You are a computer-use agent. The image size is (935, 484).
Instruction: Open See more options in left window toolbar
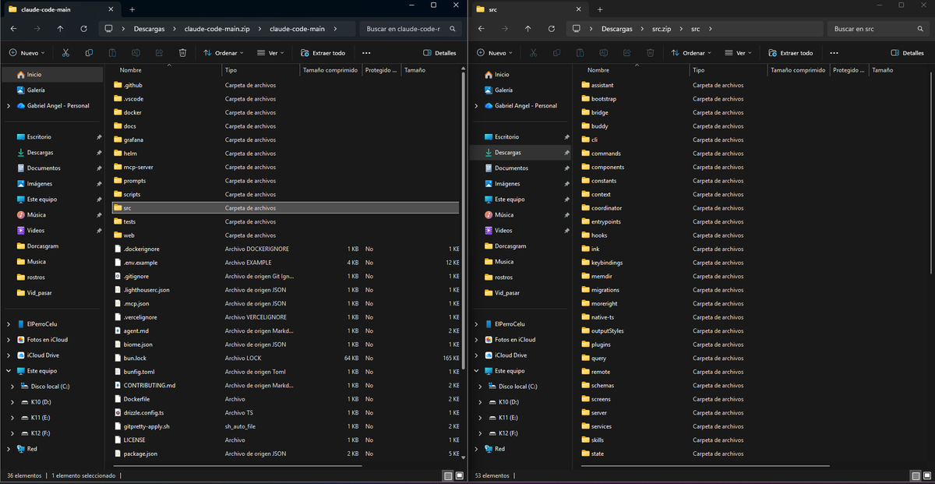click(366, 53)
